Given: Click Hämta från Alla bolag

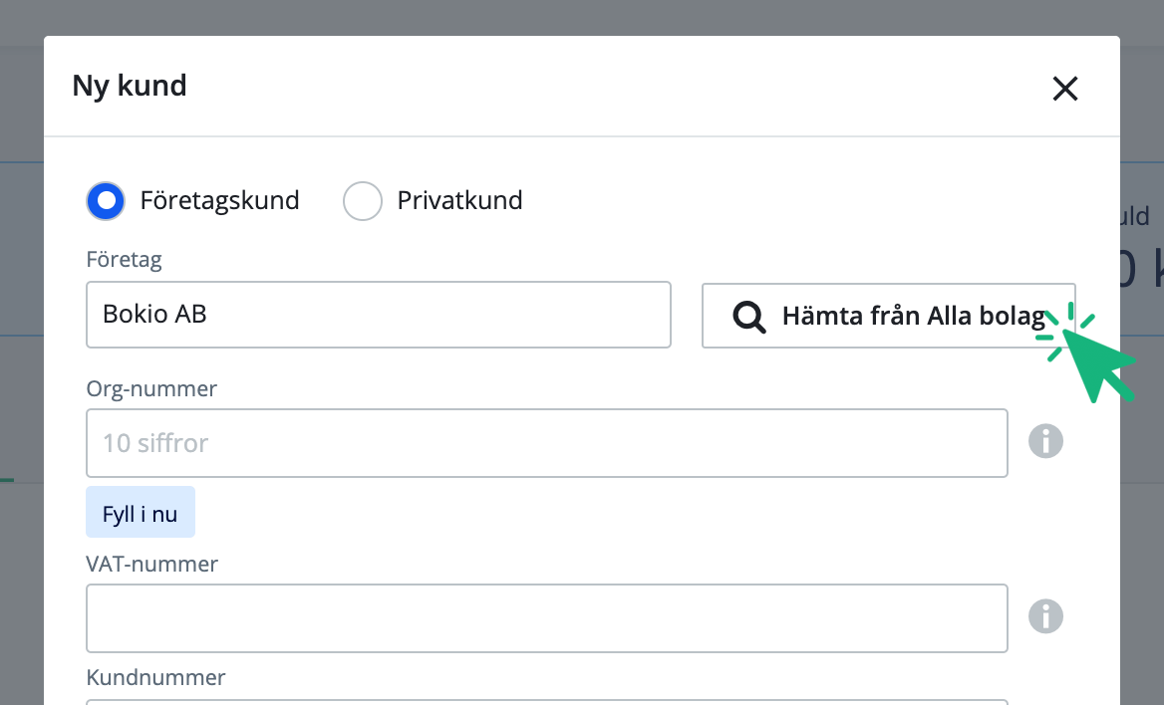Looking at the screenshot, I should click(x=887, y=316).
